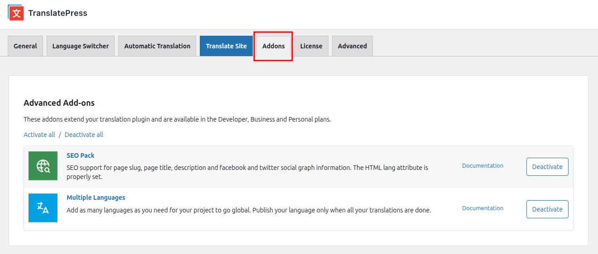Switch to the Advanced tab
598x254 pixels.
point(352,46)
